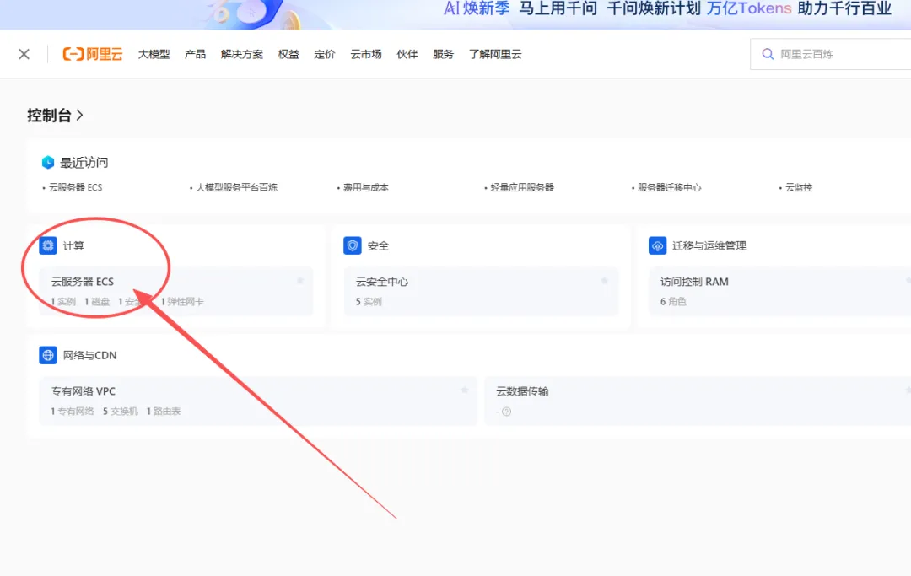This screenshot has width=911, height=576.
Task: Open recent 云监控 link
Action: click(x=799, y=187)
